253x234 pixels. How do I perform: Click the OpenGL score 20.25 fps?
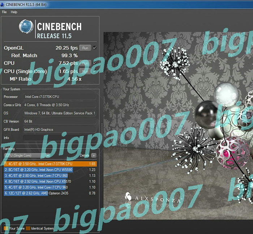click(x=67, y=48)
